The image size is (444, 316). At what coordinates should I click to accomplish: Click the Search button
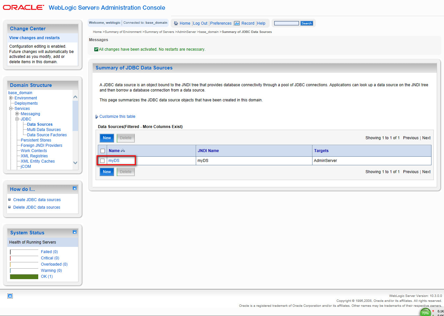[307, 23]
